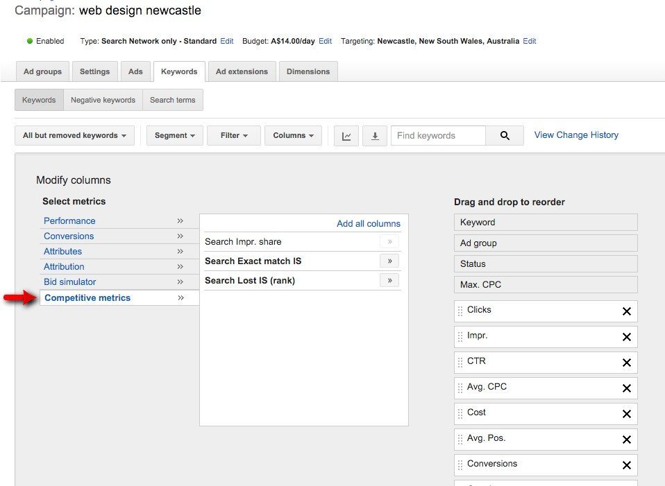Remove the Cost column with its X
The image size is (665, 486).
627,413
